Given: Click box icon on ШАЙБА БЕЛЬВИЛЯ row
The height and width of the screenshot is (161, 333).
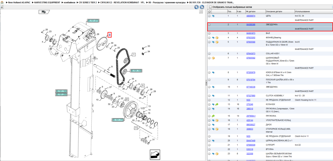Looking at the screenshot, I should pos(217,154).
